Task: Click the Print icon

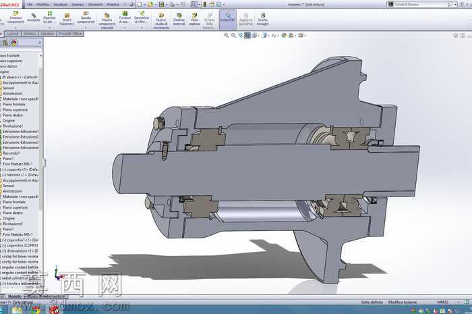Action: [172, 4]
